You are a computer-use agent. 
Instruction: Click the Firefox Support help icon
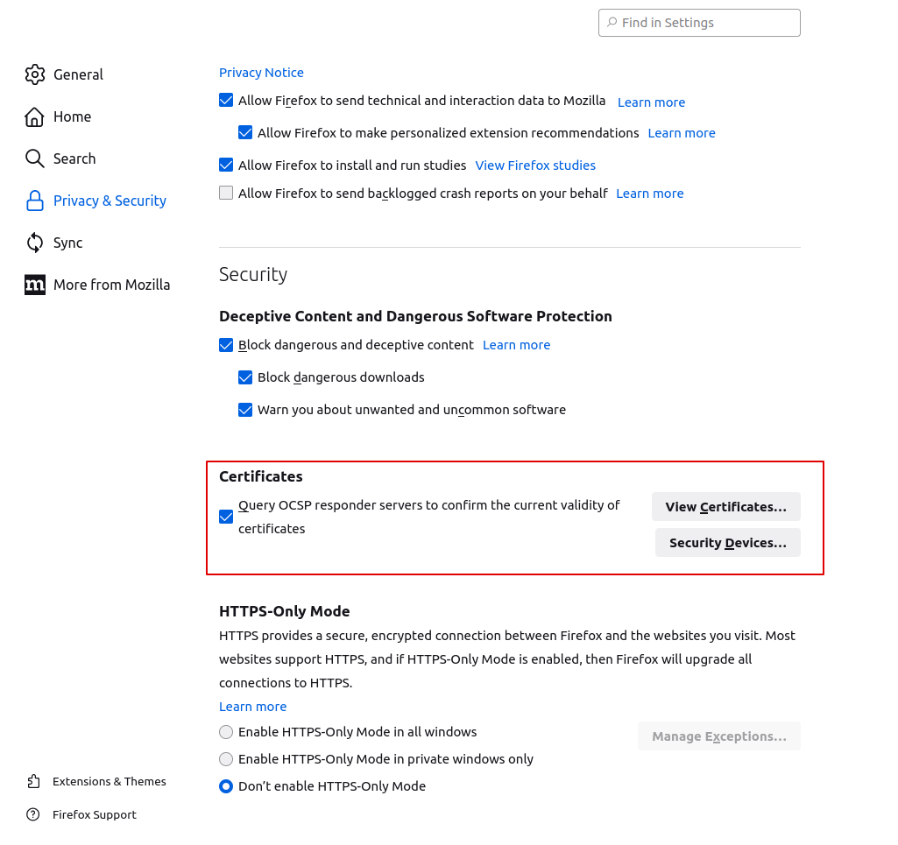coord(33,814)
